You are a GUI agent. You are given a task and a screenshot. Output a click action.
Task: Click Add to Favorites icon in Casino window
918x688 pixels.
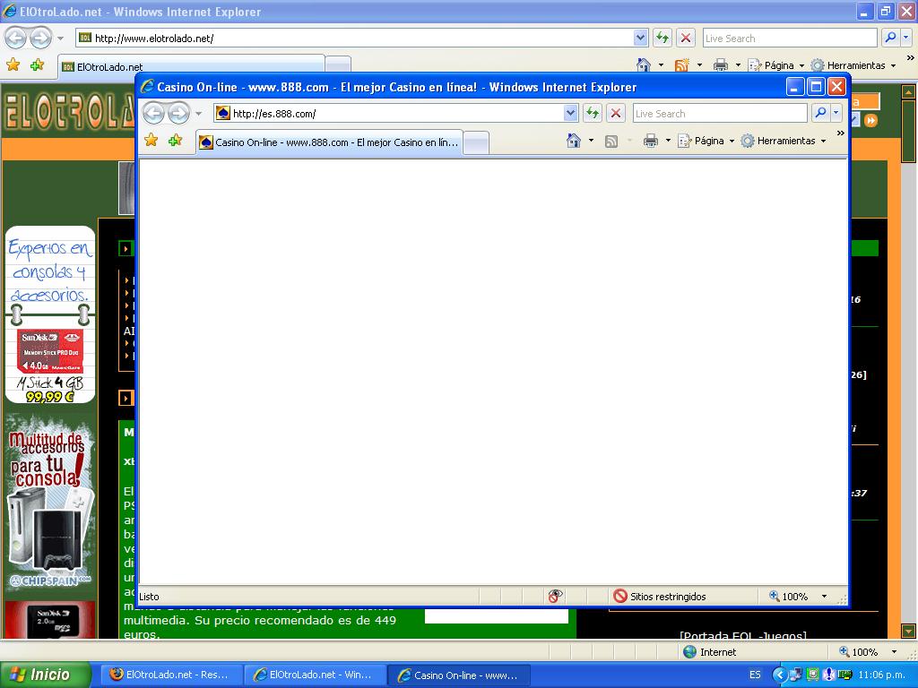[175, 141]
